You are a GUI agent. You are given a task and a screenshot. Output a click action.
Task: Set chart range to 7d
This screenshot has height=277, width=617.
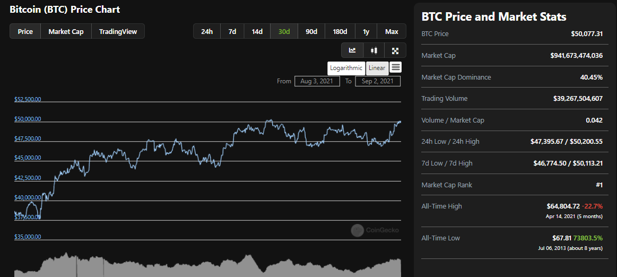[232, 31]
